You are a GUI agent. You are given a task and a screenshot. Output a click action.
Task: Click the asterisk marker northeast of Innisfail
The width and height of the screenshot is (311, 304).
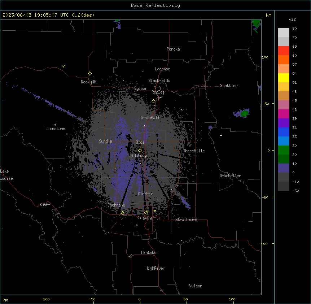click(x=181, y=109)
